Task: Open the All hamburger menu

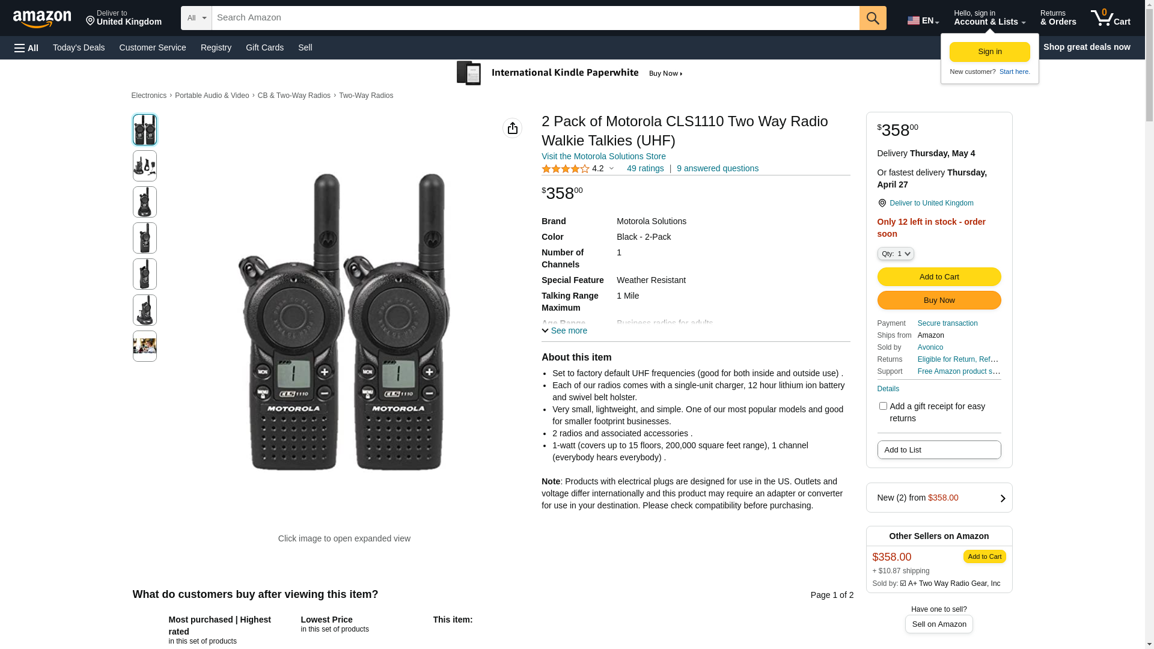Action: 26,47
